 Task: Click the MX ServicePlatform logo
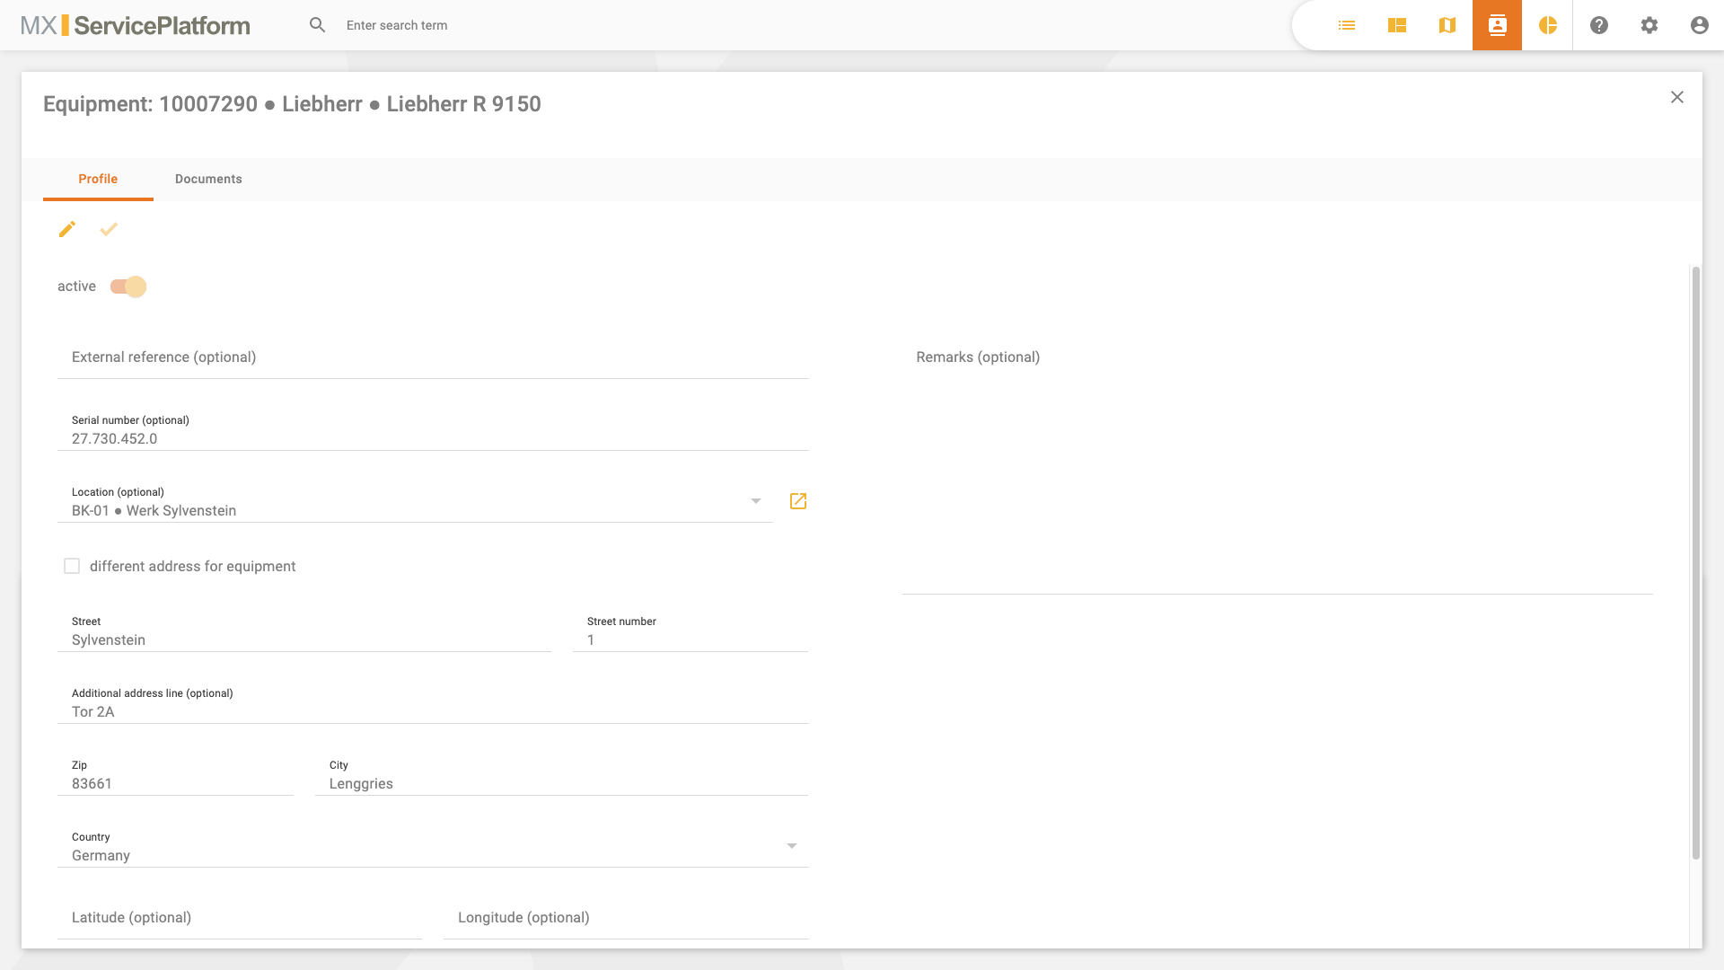(136, 25)
